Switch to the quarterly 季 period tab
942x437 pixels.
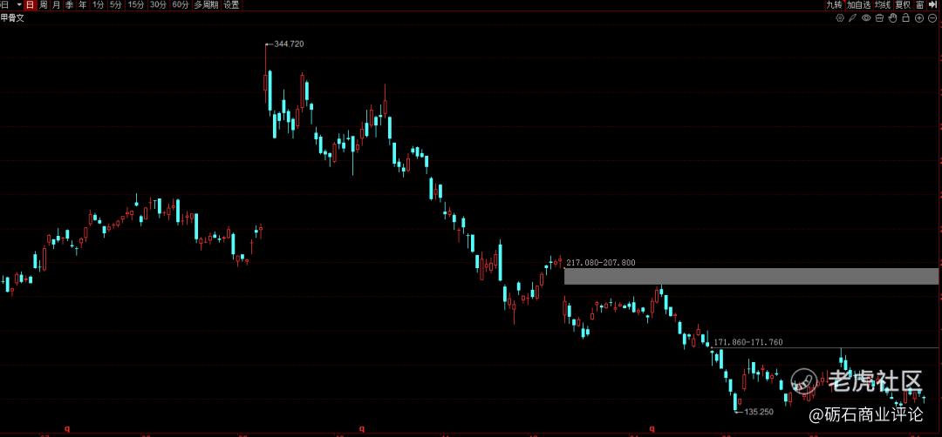pyautogui.click(x=70, y=5)
